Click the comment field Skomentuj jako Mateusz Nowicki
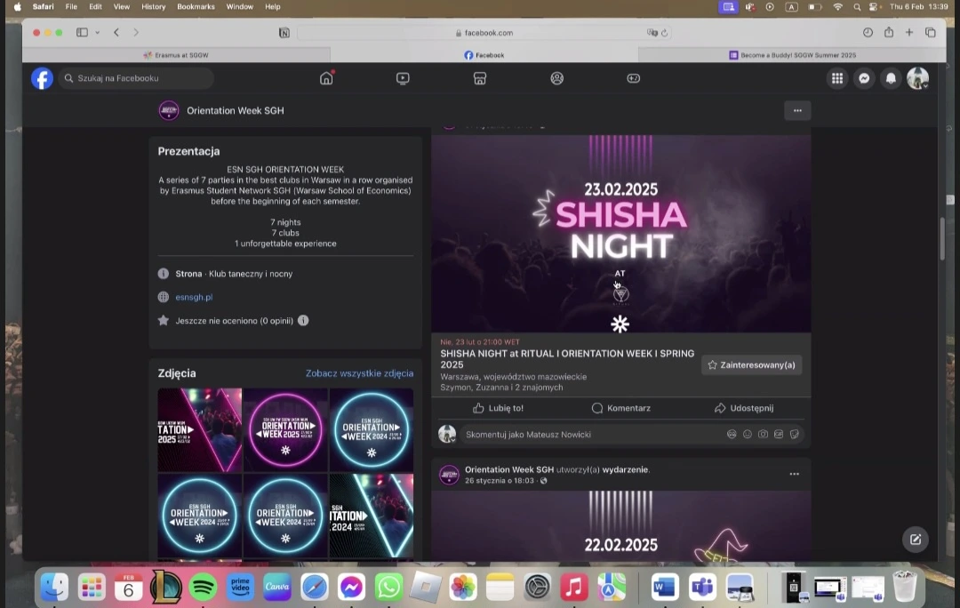This screenshot has width=960, height=608. click(588, 434)
